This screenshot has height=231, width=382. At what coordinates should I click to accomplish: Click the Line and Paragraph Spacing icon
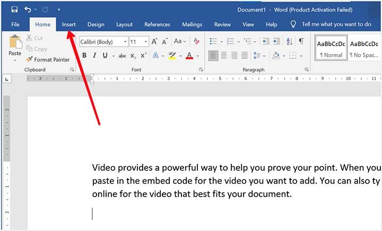pos(257,56)
